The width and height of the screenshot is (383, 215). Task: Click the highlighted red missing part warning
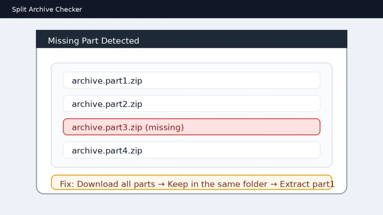[x=191, y=127]
